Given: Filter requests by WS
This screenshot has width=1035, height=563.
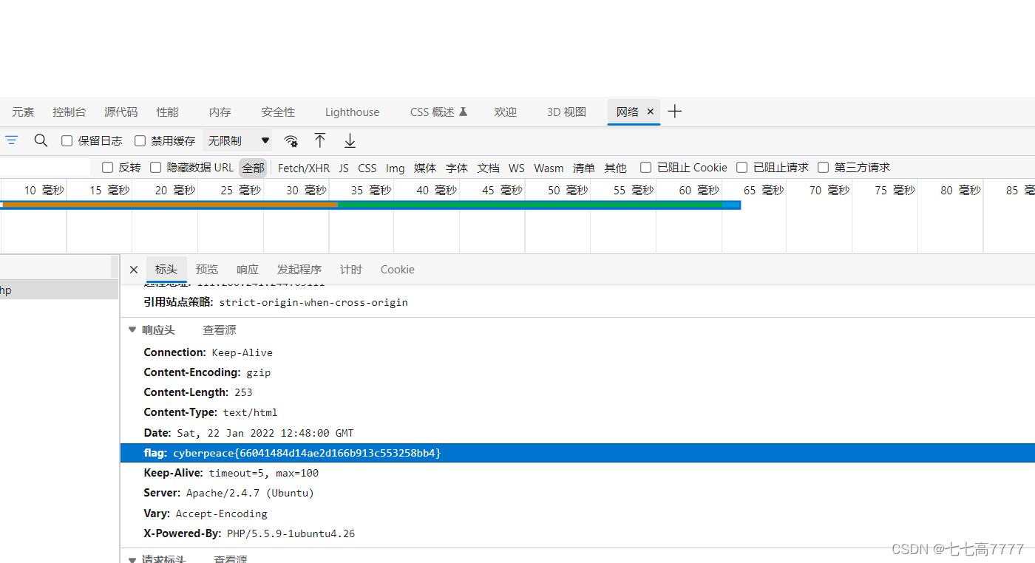Looking at the screenshot, I should point(517,168).
